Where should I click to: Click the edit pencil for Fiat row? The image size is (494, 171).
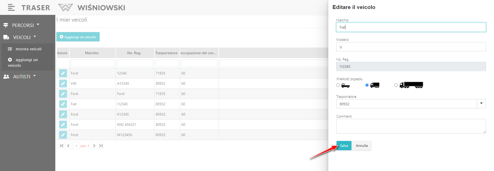tap(63, 104)
